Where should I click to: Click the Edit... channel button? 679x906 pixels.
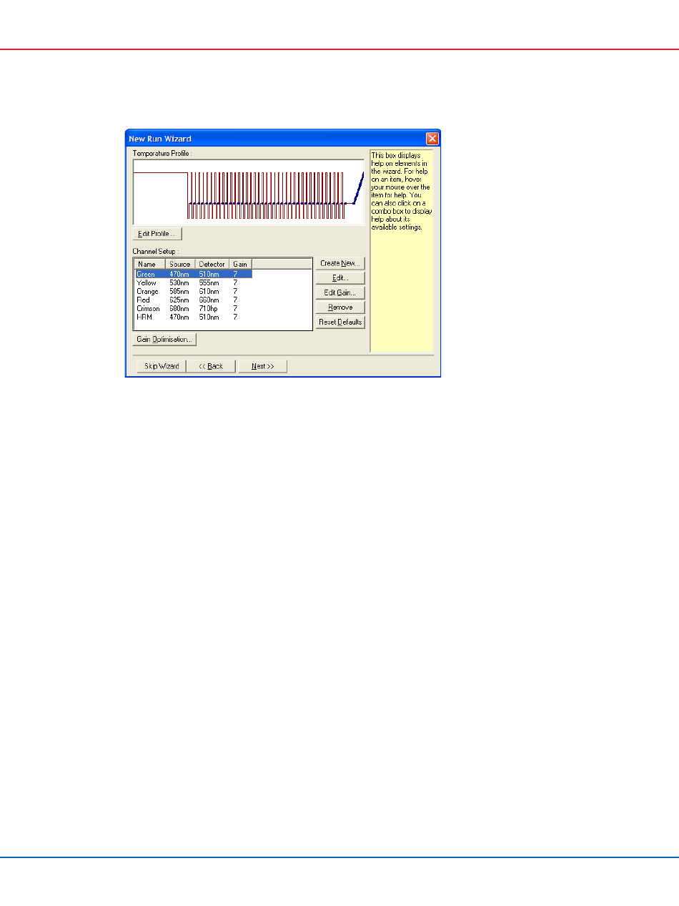(x=340, y=277)
